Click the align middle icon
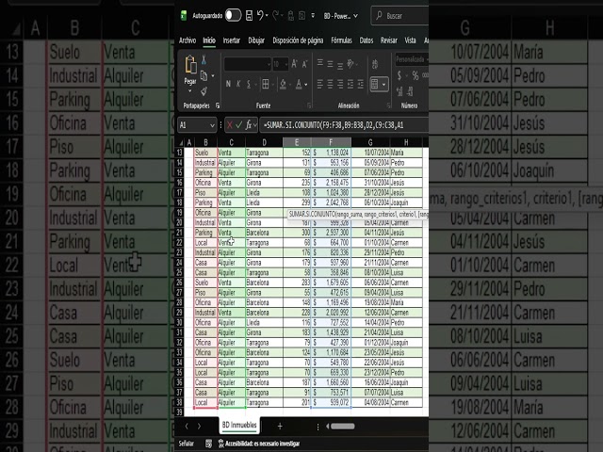The height and width of the screenshot is (452, 603). 330,64
